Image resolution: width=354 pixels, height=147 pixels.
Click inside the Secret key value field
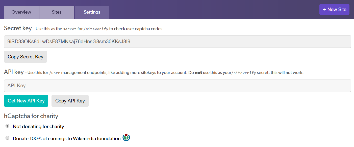click(178, 42)
